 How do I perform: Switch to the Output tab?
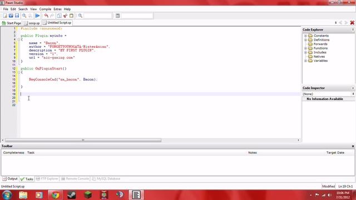click(10, 179)
